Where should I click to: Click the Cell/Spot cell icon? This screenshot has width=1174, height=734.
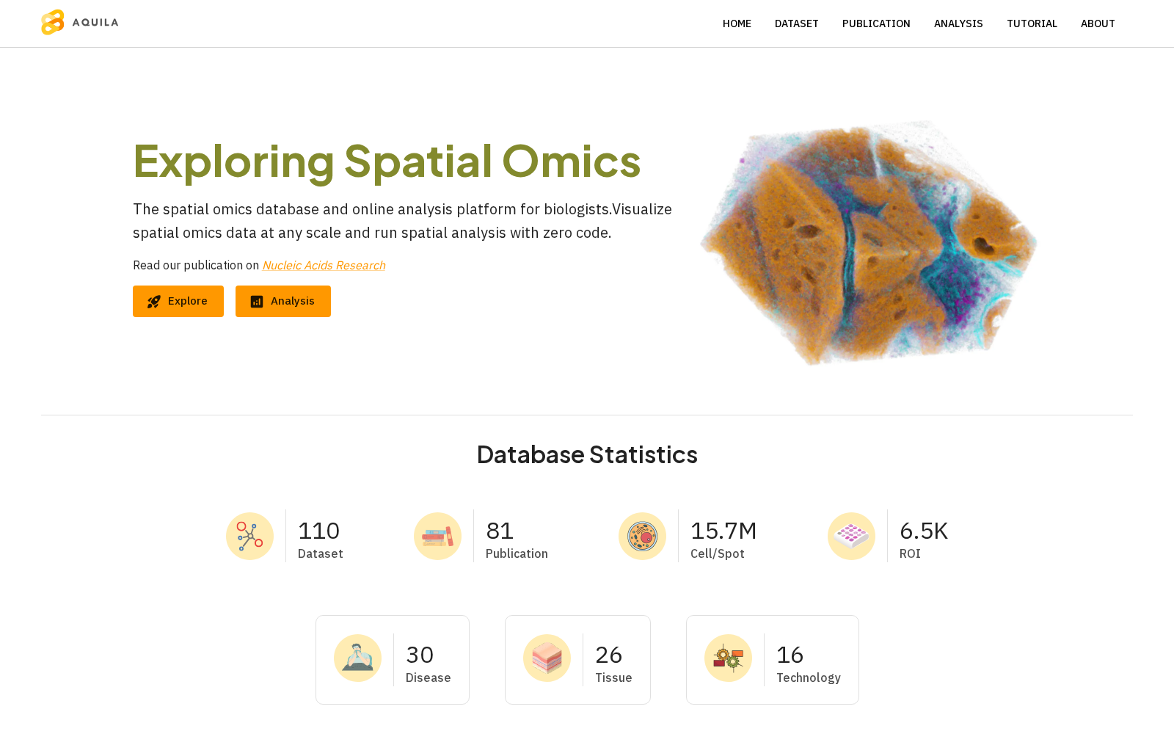[642, 536]
